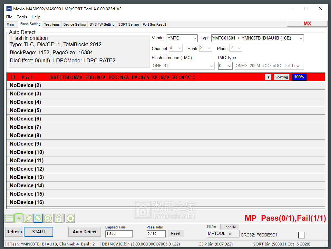The width and height of the screenshot is (331, 249).
Task: Select the NoDevice (16) row
Action: pos(166,202)
